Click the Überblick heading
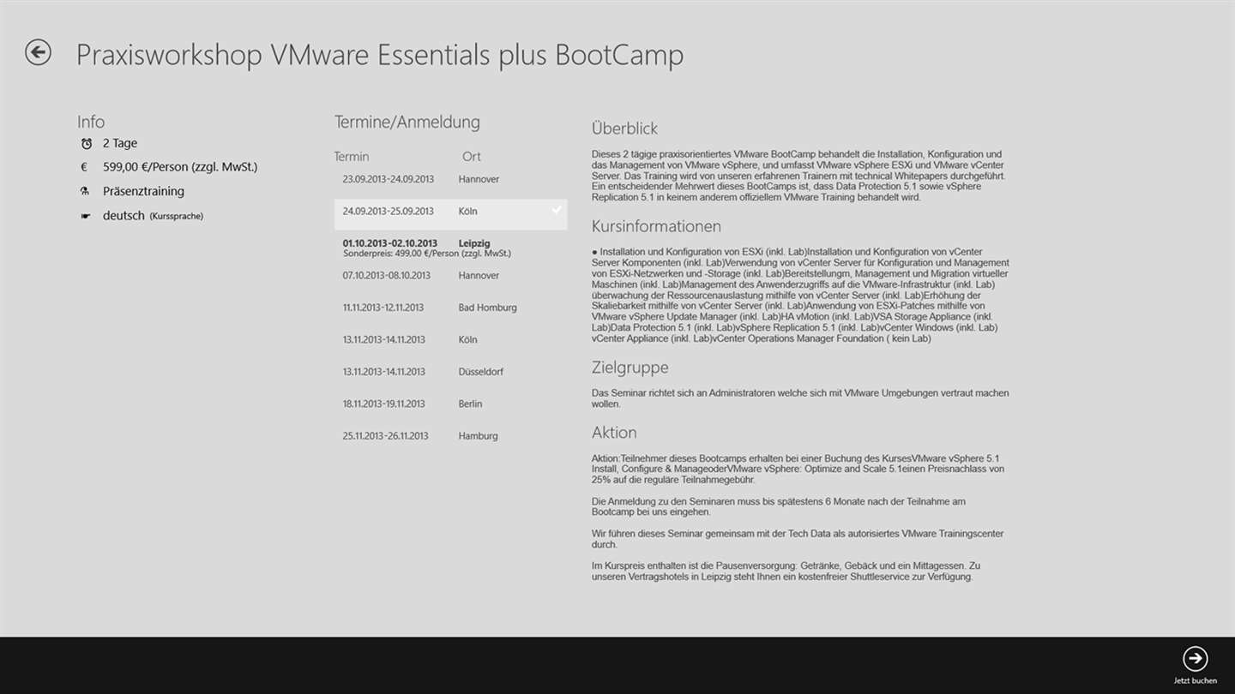 [x=624, y=129]
